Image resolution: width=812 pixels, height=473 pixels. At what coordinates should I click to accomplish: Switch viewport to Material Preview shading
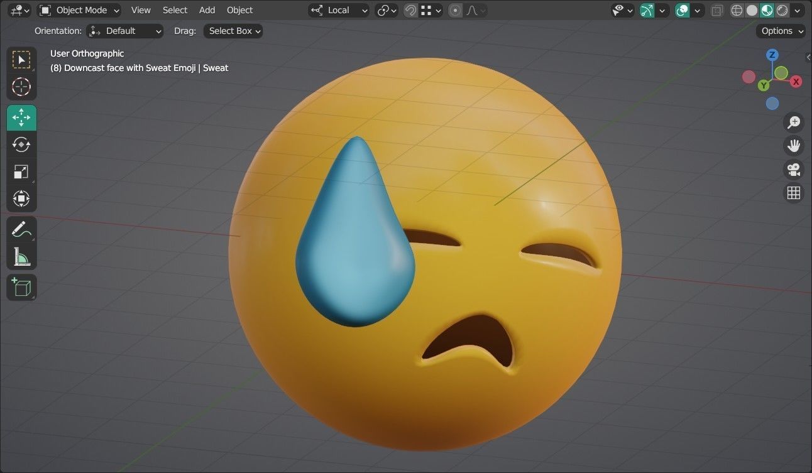767,10
